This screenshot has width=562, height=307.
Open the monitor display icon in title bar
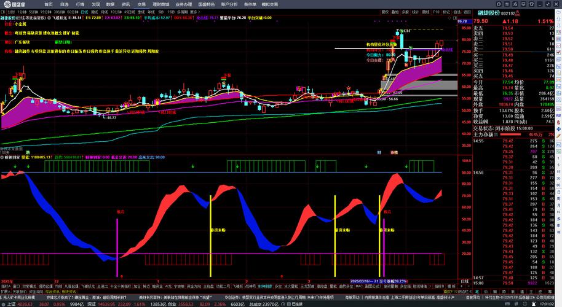[x=523, y=4]
